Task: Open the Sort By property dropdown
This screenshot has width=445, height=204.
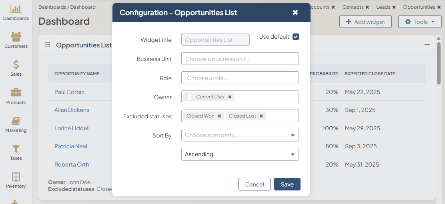Action: point(240,135)
